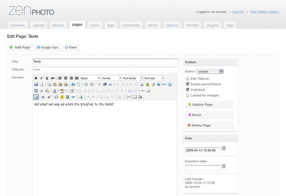
Task: Switch to the overview tab
Action: pyautogui.click(x=17, y=25)
